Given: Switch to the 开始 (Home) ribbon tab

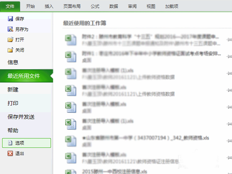Looking at the screenshot, I should click(30, 6).
